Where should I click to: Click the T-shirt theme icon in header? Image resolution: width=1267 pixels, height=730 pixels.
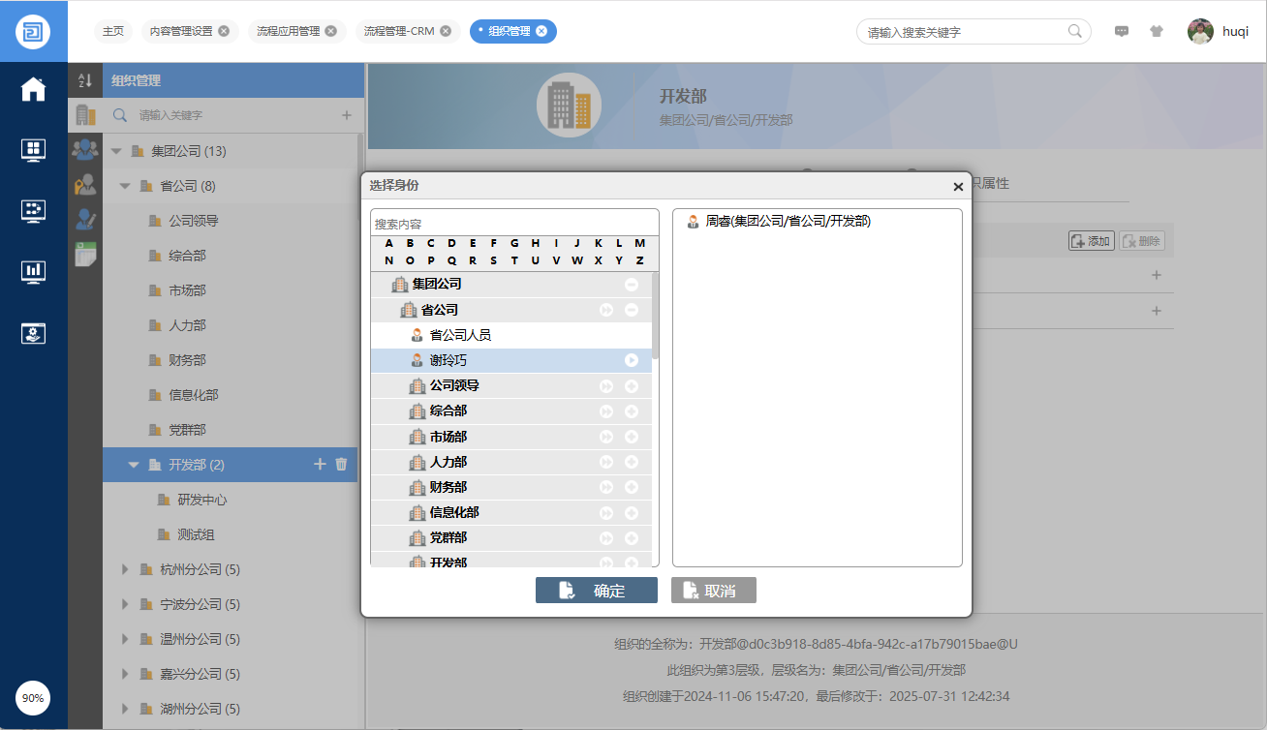pyautogui.click(x=1156, y=31)
